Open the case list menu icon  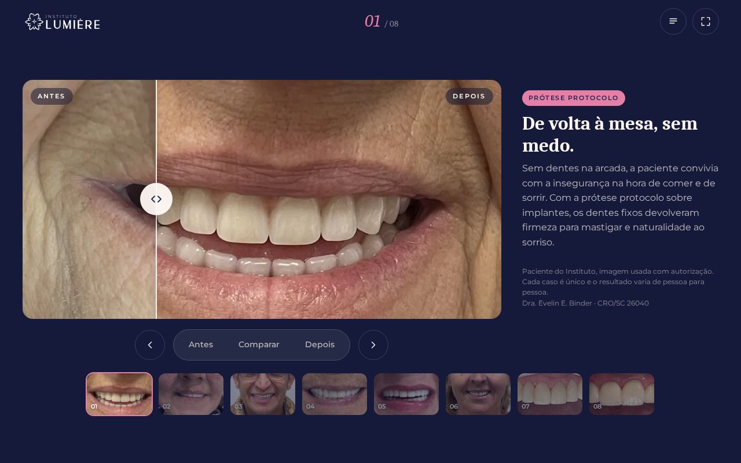tap(673, 21)
